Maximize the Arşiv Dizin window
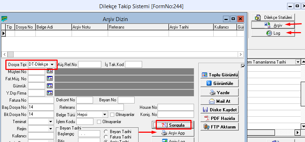The image size is (305, 142). click(x=233, y=19)
